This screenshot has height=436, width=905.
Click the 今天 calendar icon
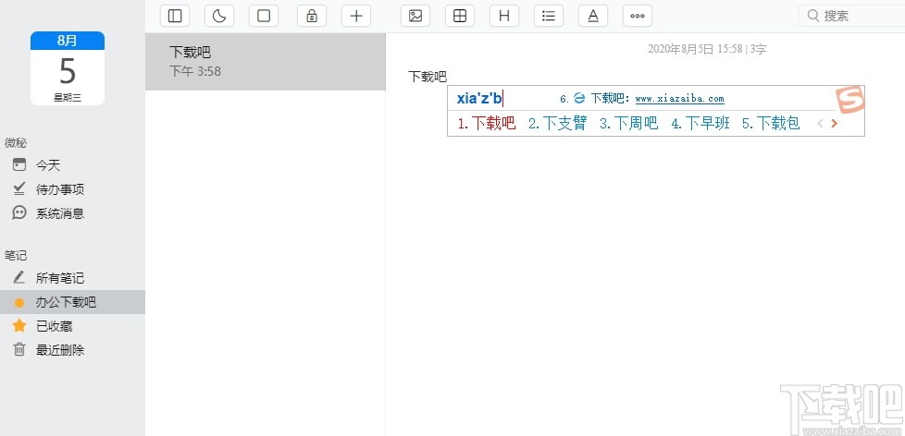[19, 164]
